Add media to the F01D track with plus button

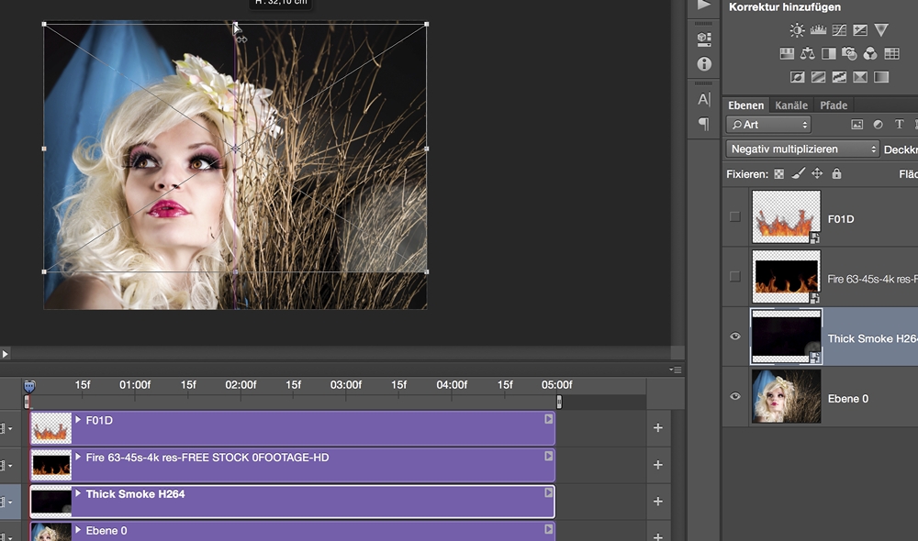[657, 428]
